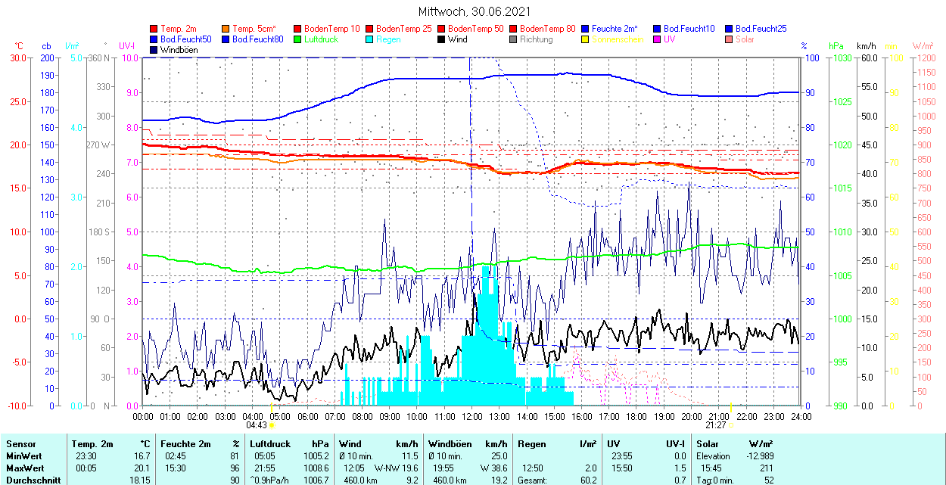This screenshot has width=946, height=485.
Task: Click the MaxWert row label
Action: tap(23, 468)
